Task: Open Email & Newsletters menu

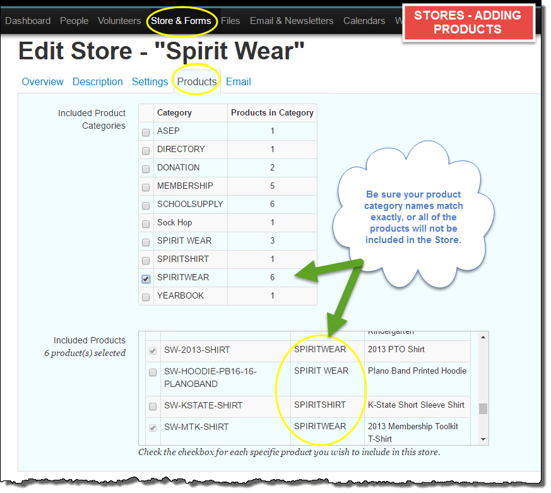Action: coord(292,21)
